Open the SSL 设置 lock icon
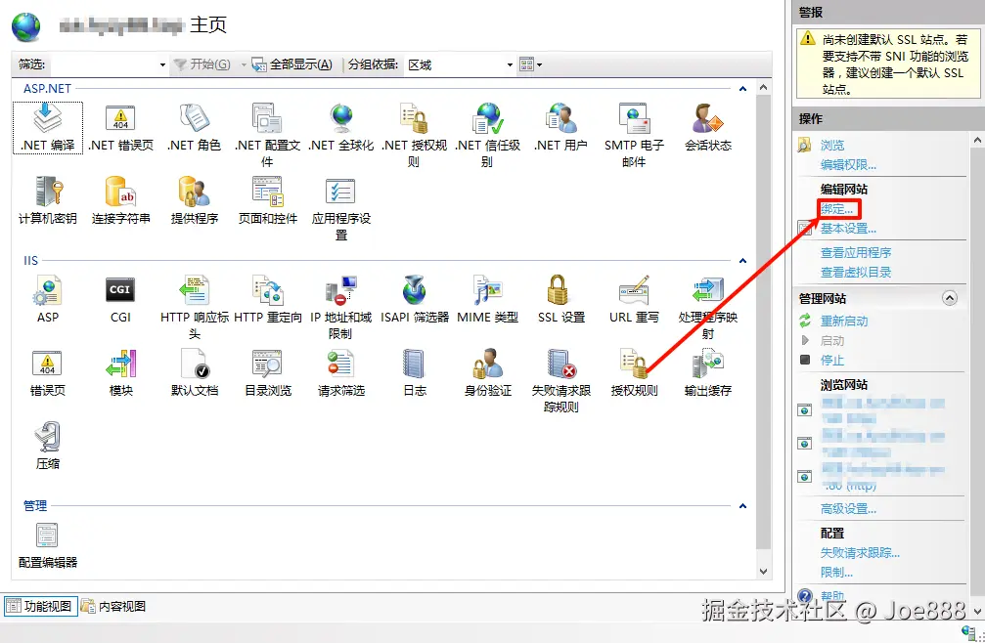This screenshot has height=643, width=985. click(558, 290)
